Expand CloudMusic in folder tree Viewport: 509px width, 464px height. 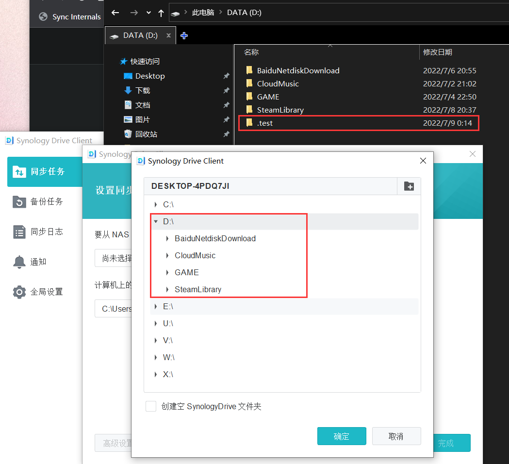click(167, 256)
